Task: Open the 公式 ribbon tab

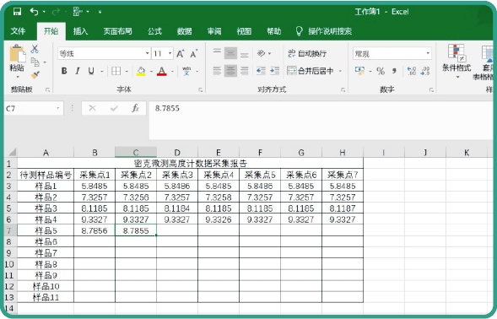Action: click(154, 31)
